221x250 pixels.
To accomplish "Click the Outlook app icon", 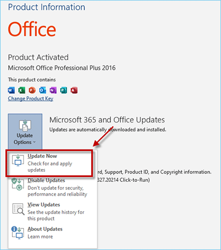I will point(42,90).
